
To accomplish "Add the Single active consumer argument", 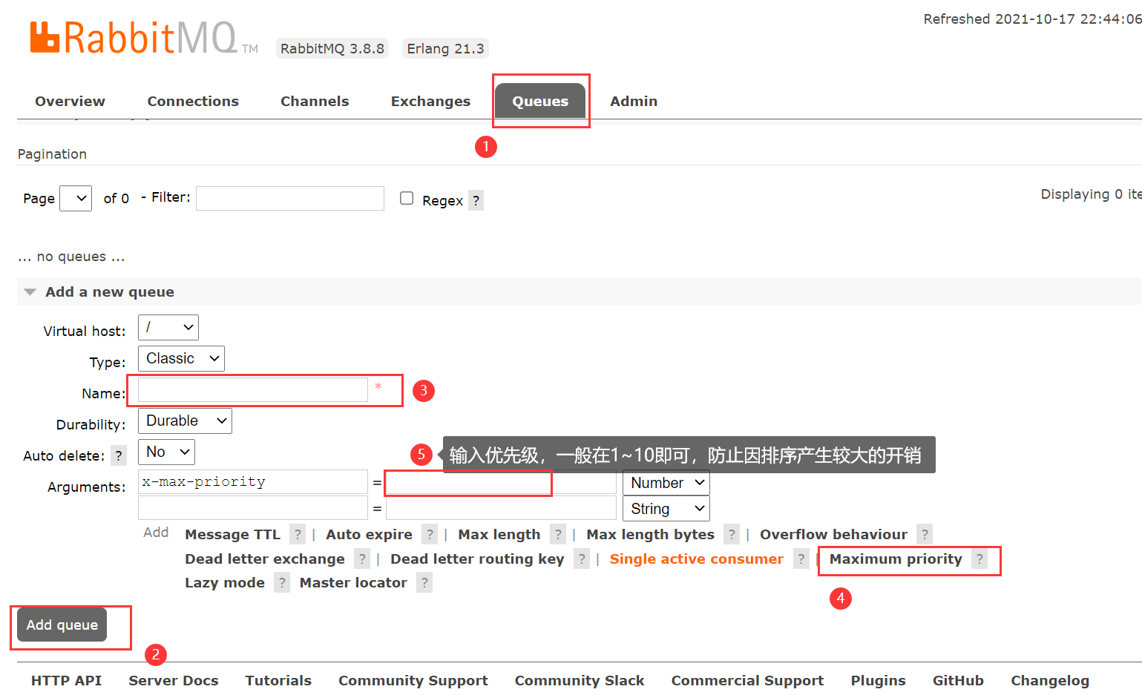I will tap(696, 559).
